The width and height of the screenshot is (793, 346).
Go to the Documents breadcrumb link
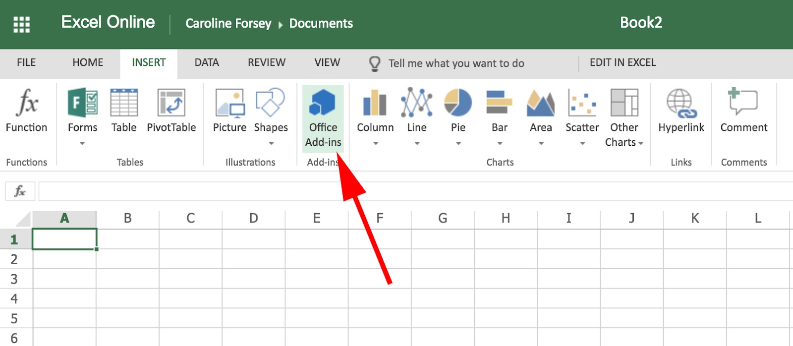[321, 23]
